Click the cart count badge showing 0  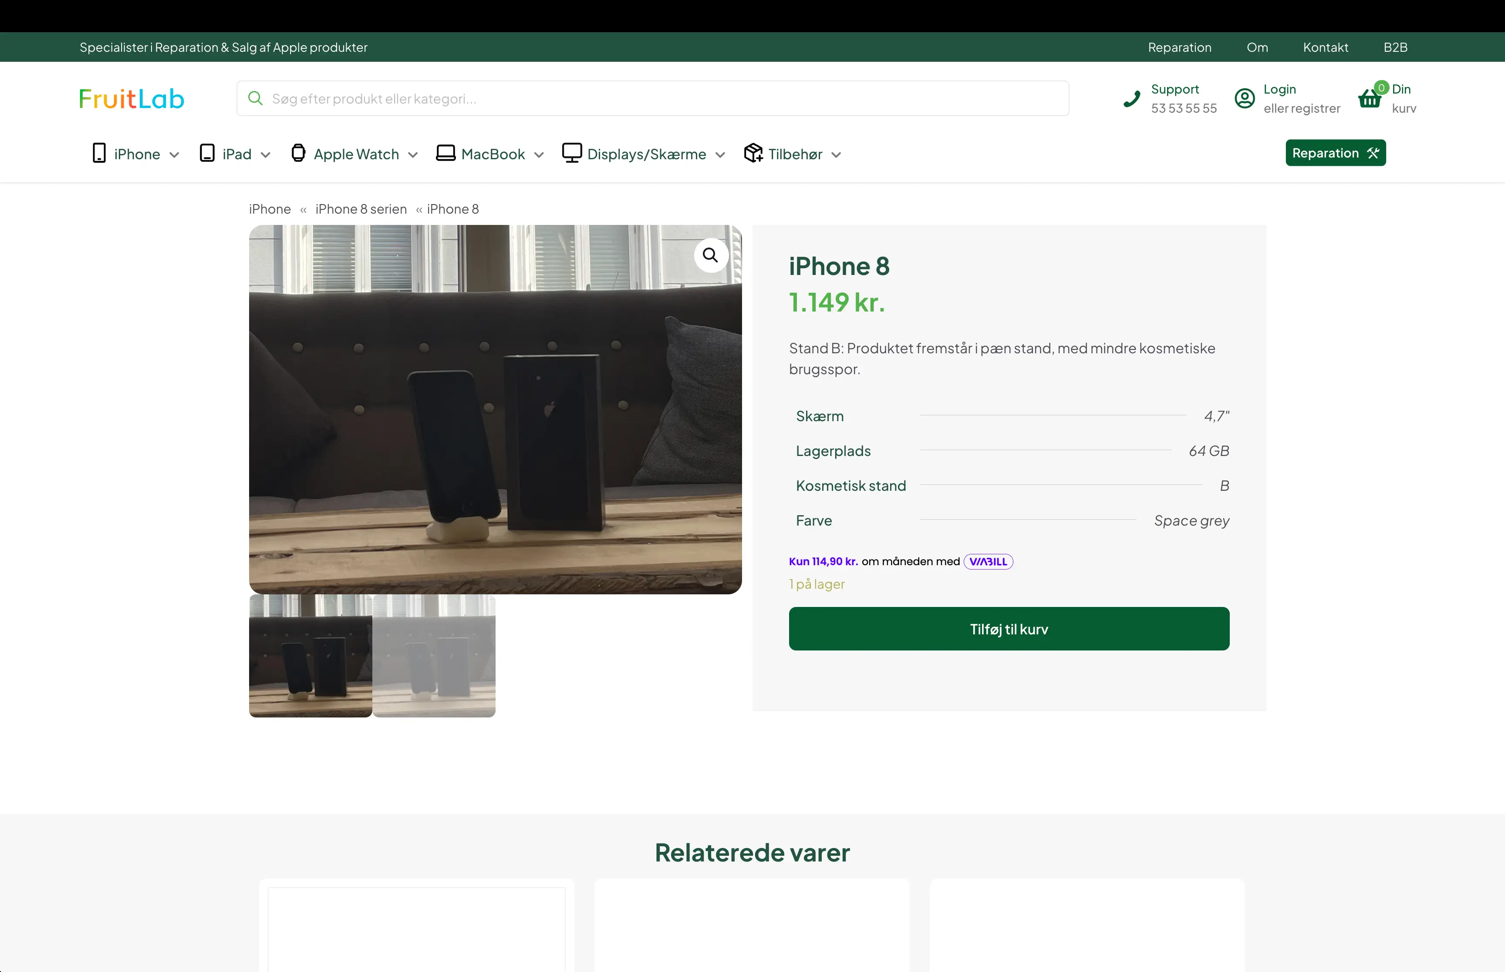(1381, 88)
